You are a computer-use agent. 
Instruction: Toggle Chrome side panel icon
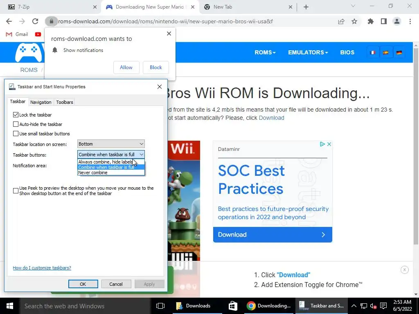click(x=384, y=21)
